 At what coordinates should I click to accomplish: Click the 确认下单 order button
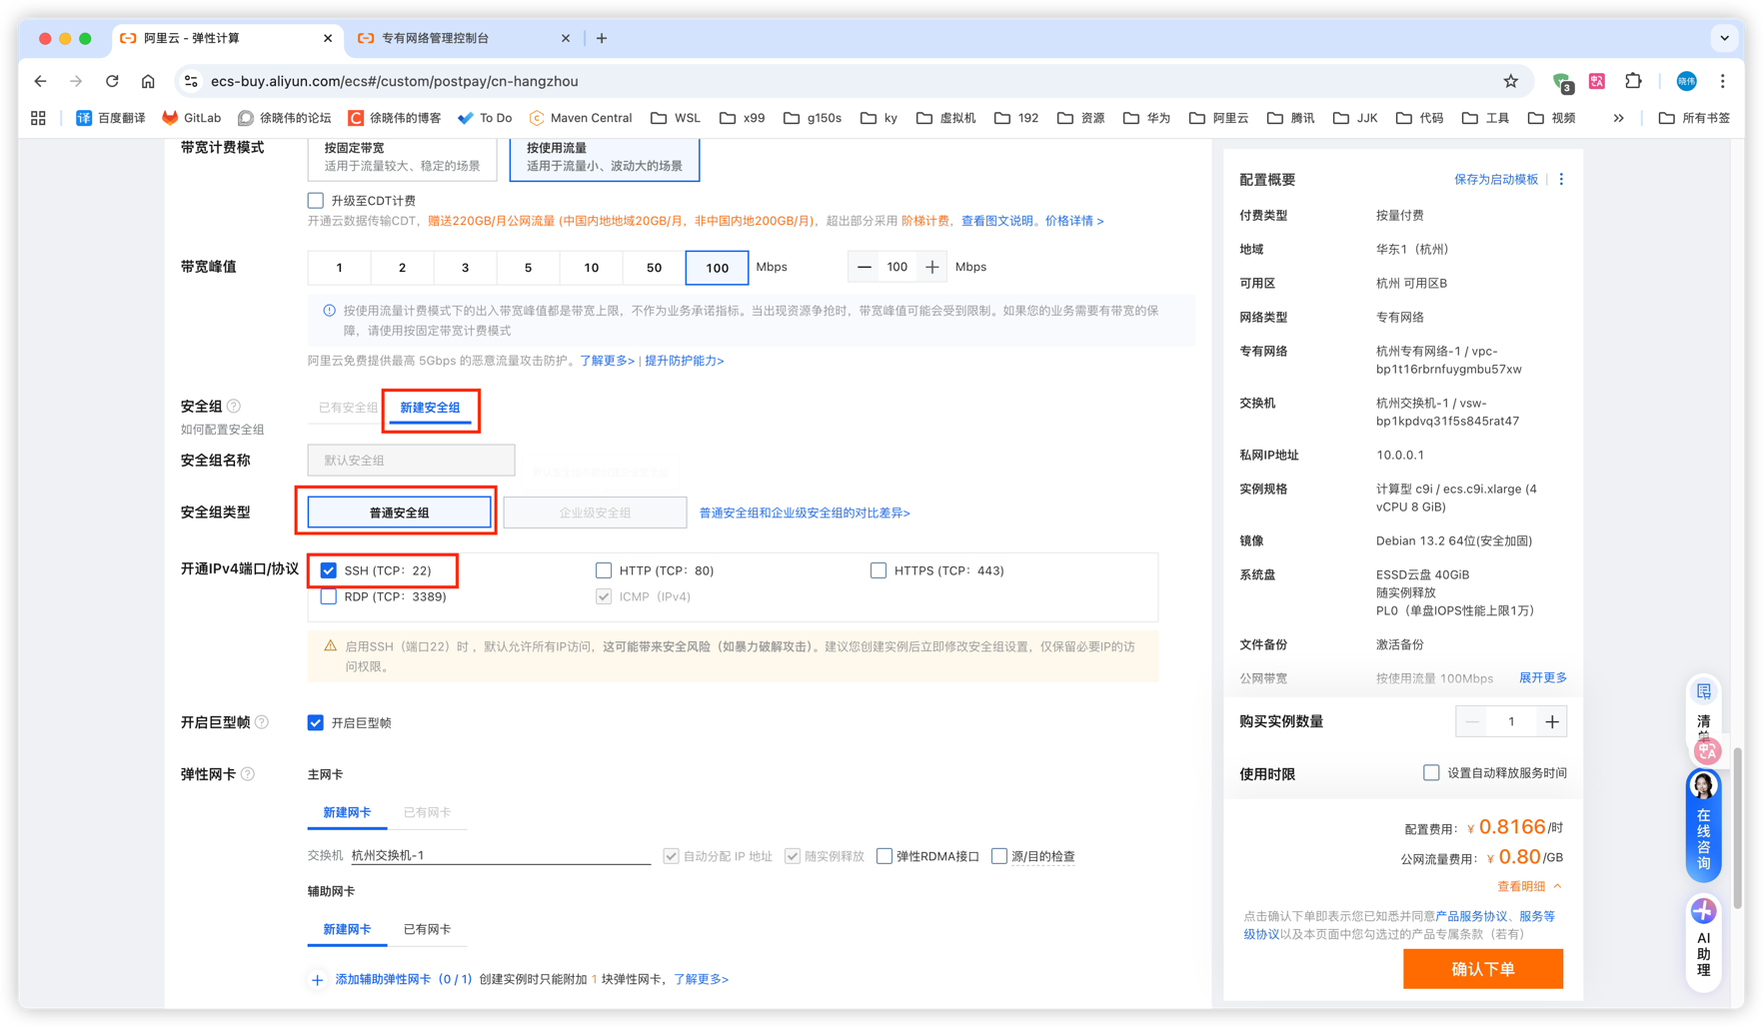click(x=1482, y=969)
